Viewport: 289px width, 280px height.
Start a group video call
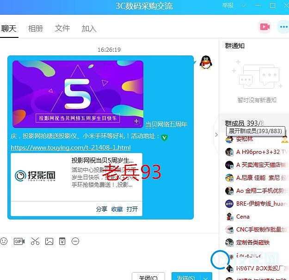(x=264, y=27)
